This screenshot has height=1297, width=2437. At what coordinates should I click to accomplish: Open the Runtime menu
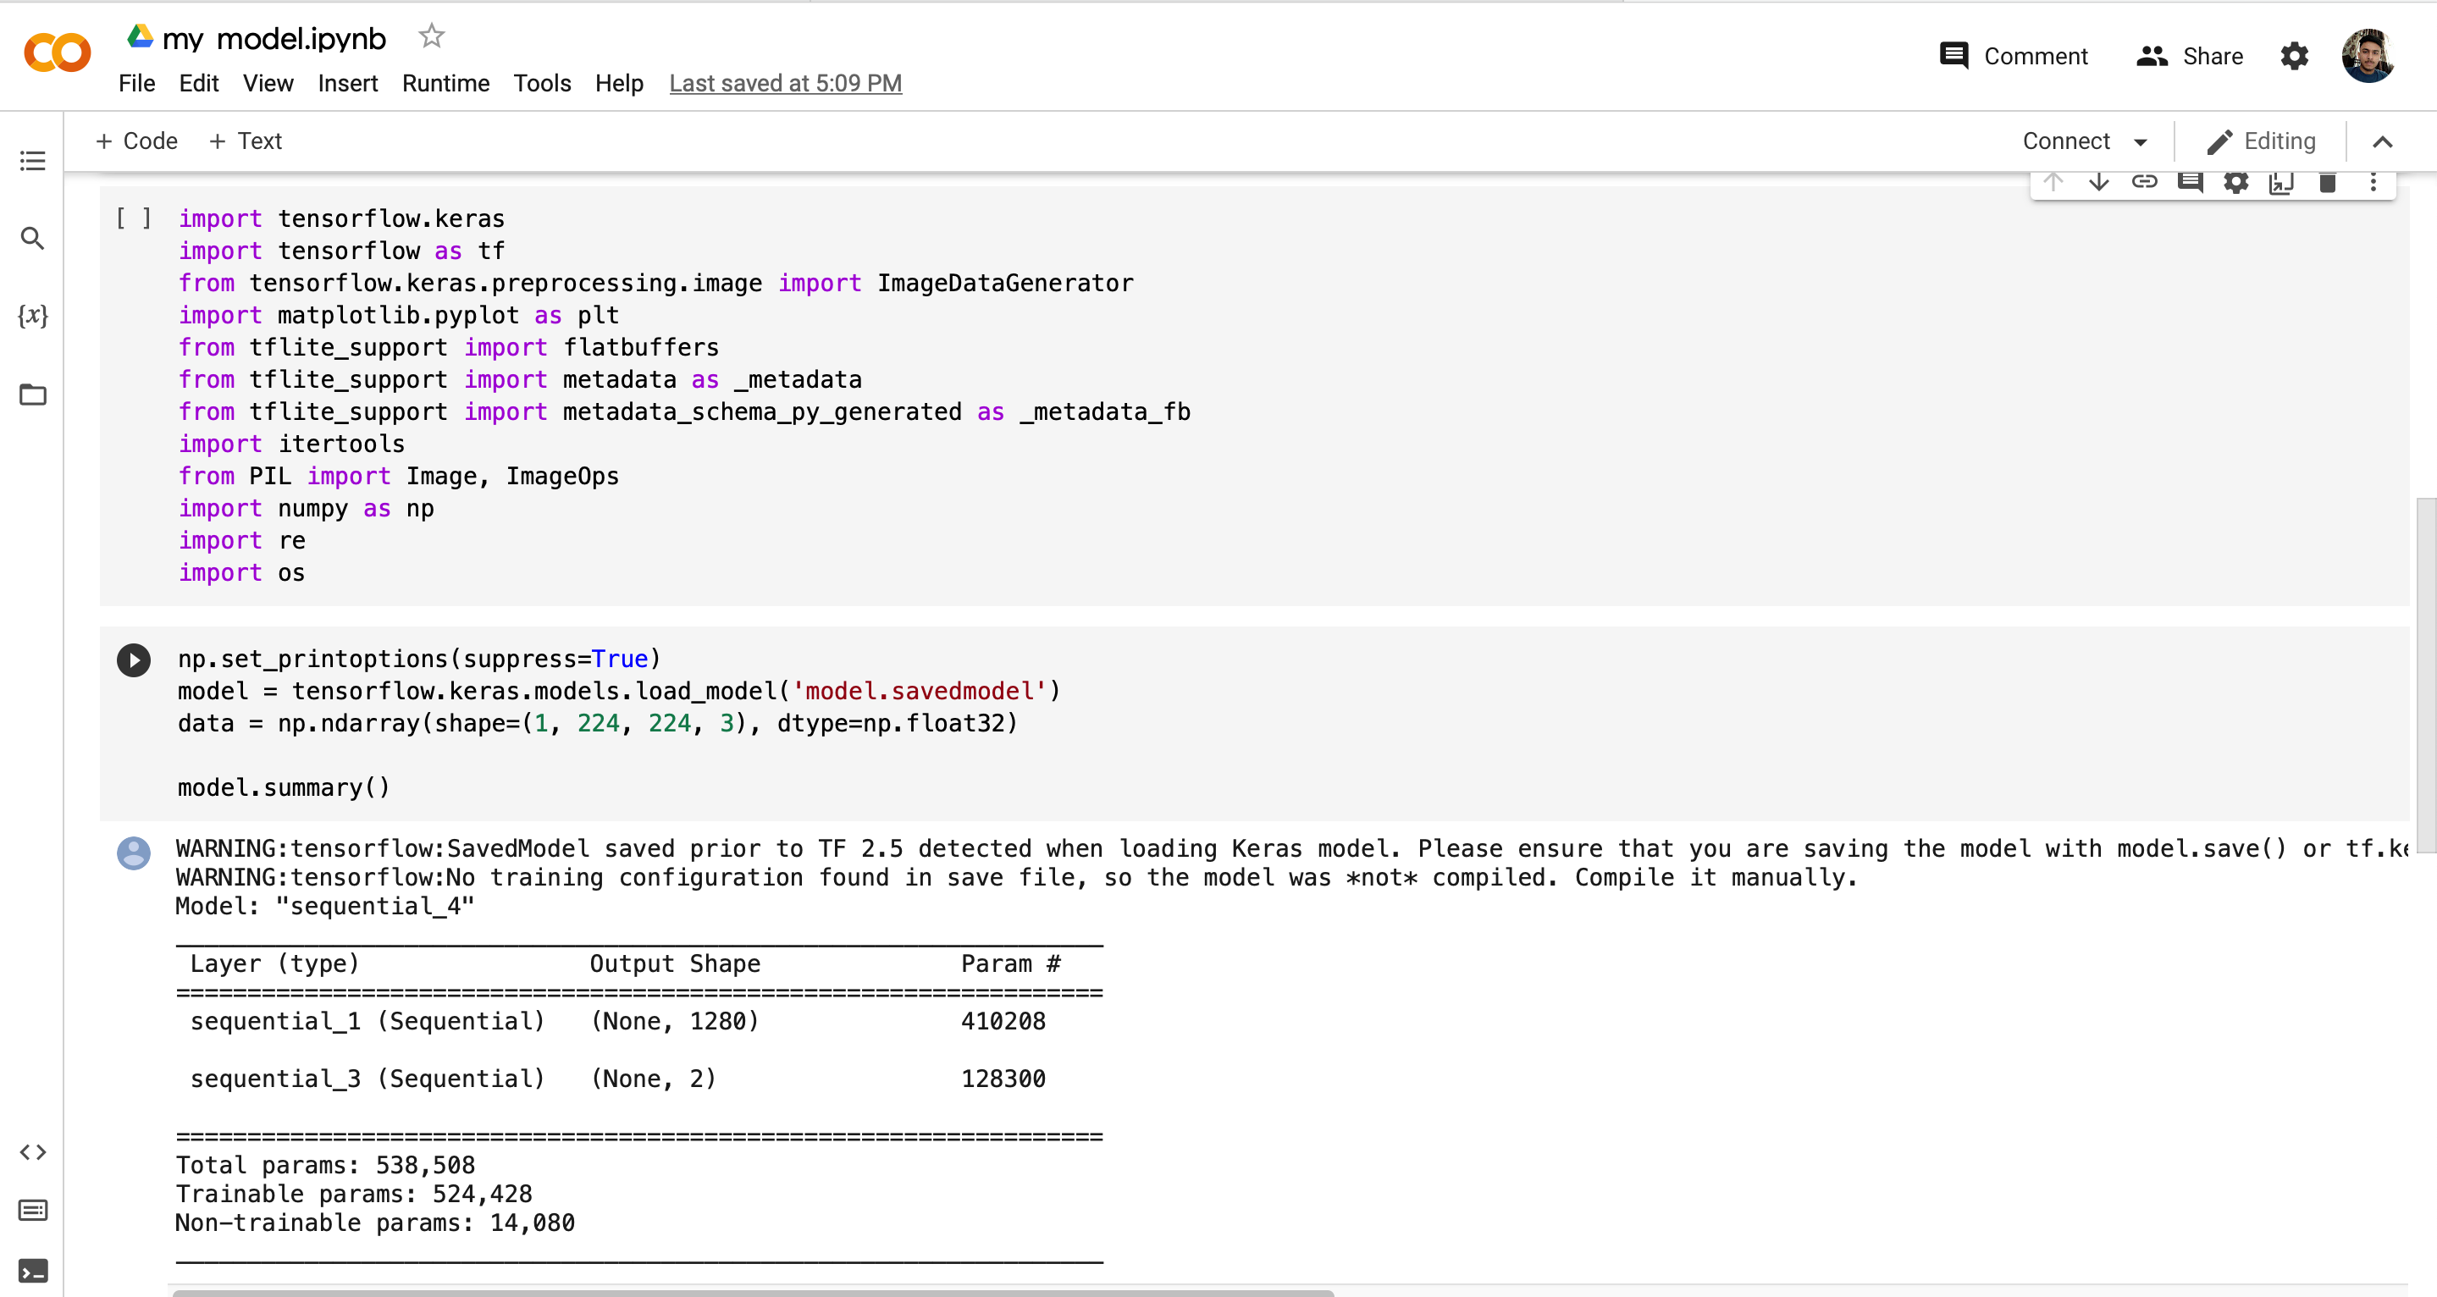pyautogui.click(x=445, y=83)
